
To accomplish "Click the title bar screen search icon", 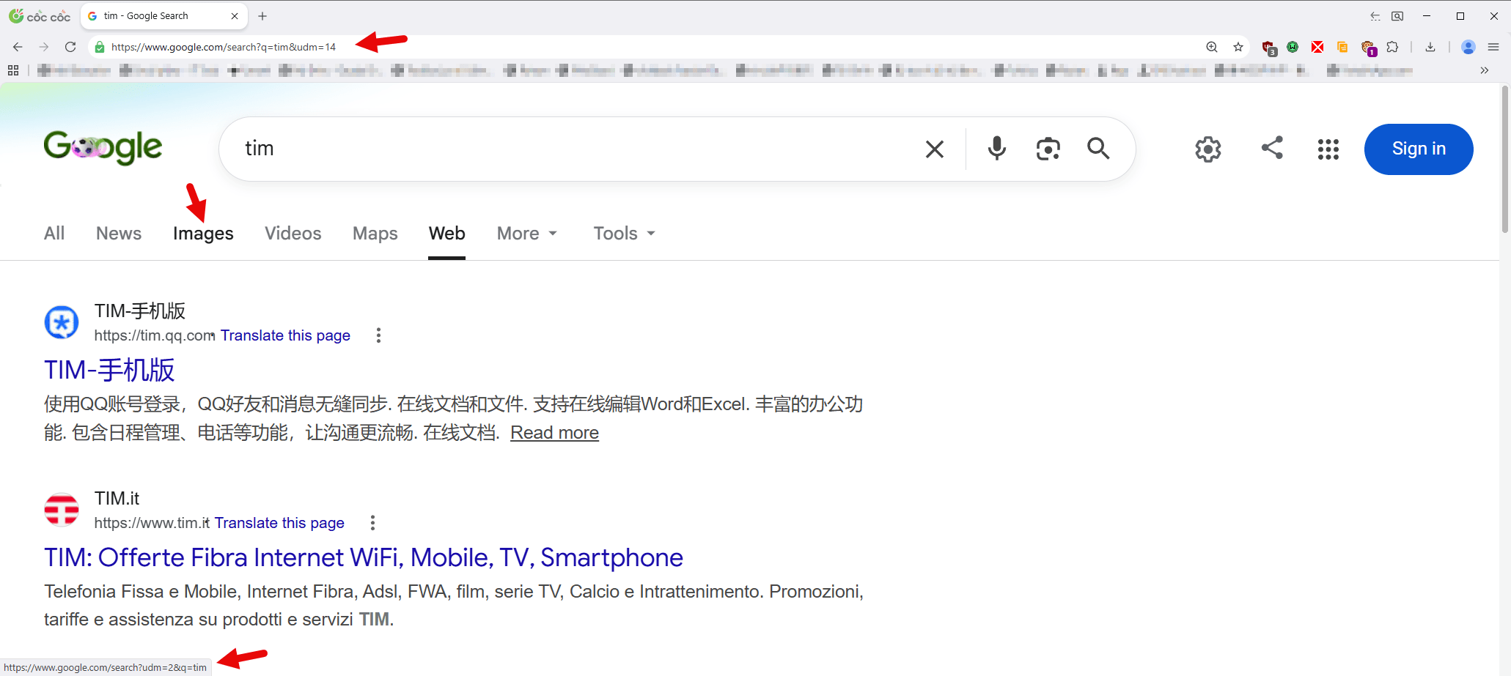I will [x=1398, y=16].
